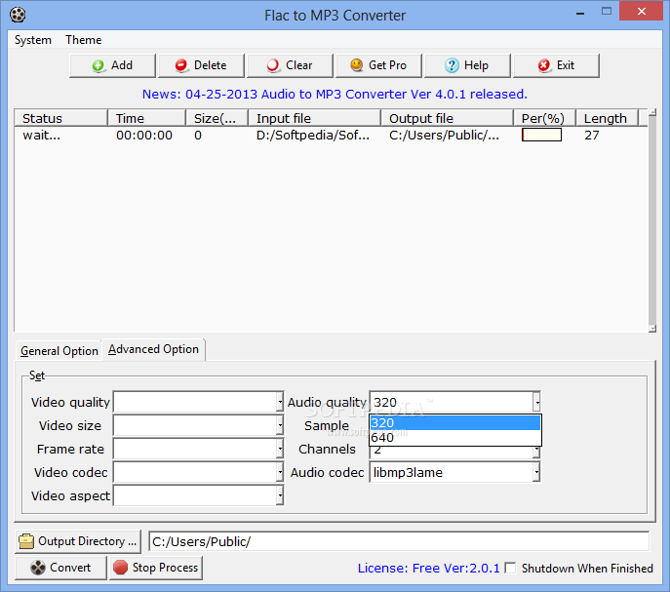
Task: Minimize the Flac to MP3 Converter window
Action: tap(580, 13)
